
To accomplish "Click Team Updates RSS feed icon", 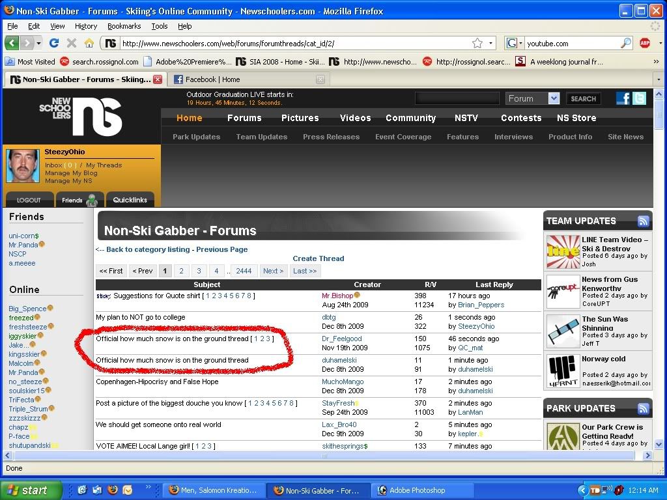I will tap(643, 221).
